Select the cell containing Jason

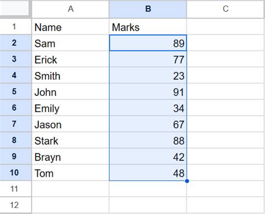click(x=70, y=124)
